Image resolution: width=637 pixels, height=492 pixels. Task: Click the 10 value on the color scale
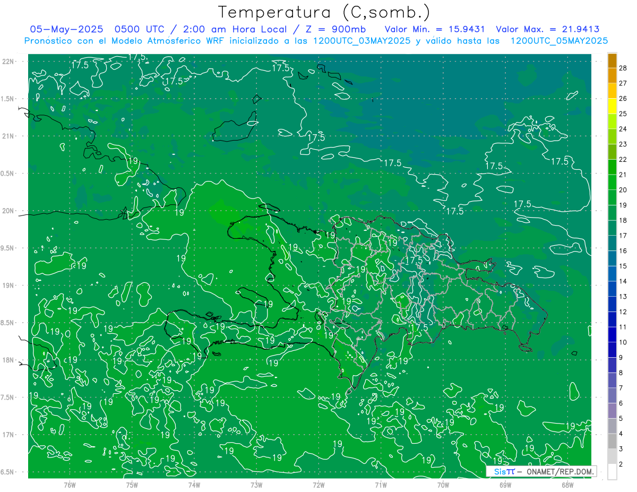(623, 342)
